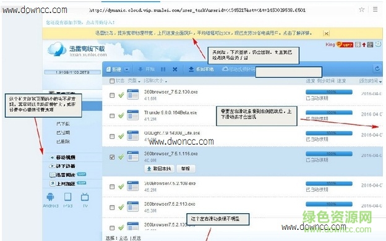
Task: Click the King username link
Action: point(330,44)
